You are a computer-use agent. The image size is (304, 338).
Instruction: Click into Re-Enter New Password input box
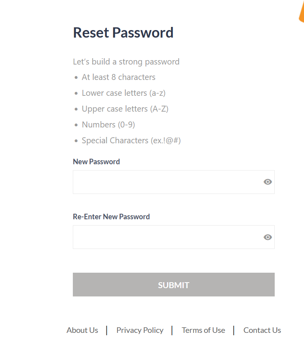166,237
